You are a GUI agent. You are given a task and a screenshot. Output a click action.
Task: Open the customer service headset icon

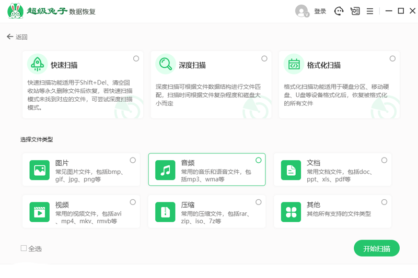(339, 11)
